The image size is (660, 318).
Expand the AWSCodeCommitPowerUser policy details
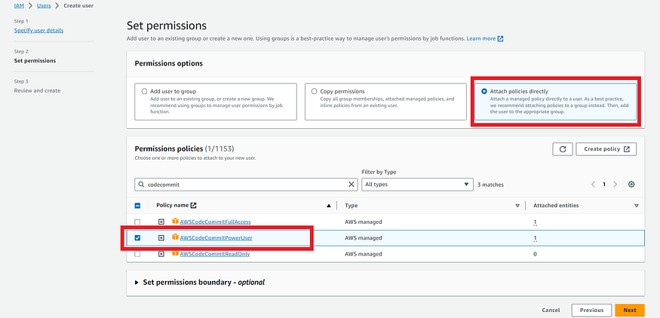click(161, 237)
